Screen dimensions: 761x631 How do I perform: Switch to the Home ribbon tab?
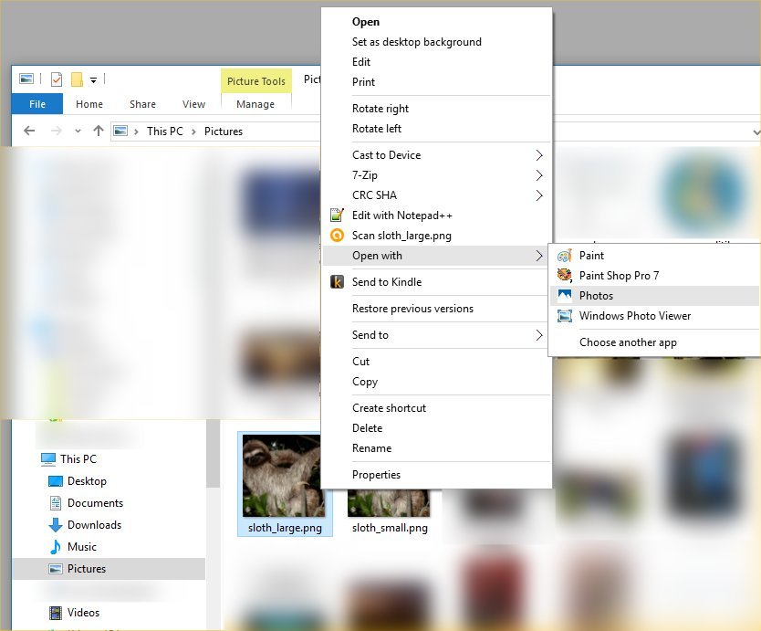89,104
